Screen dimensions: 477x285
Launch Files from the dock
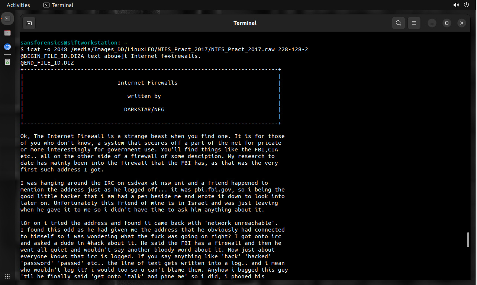pos(7,33)
